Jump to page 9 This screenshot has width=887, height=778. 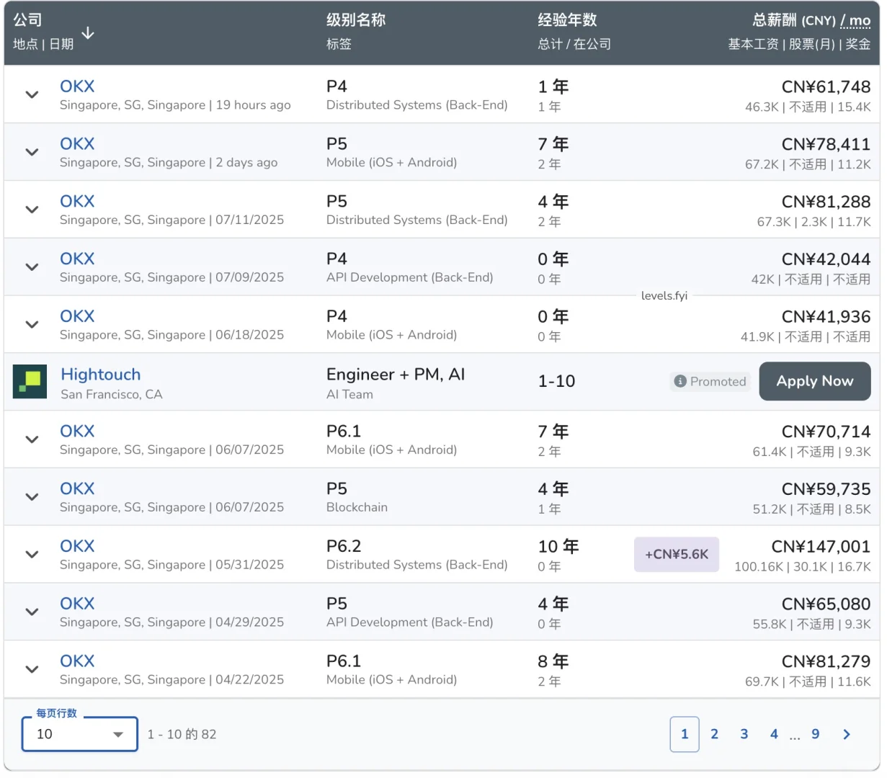[x=816, y=734]
